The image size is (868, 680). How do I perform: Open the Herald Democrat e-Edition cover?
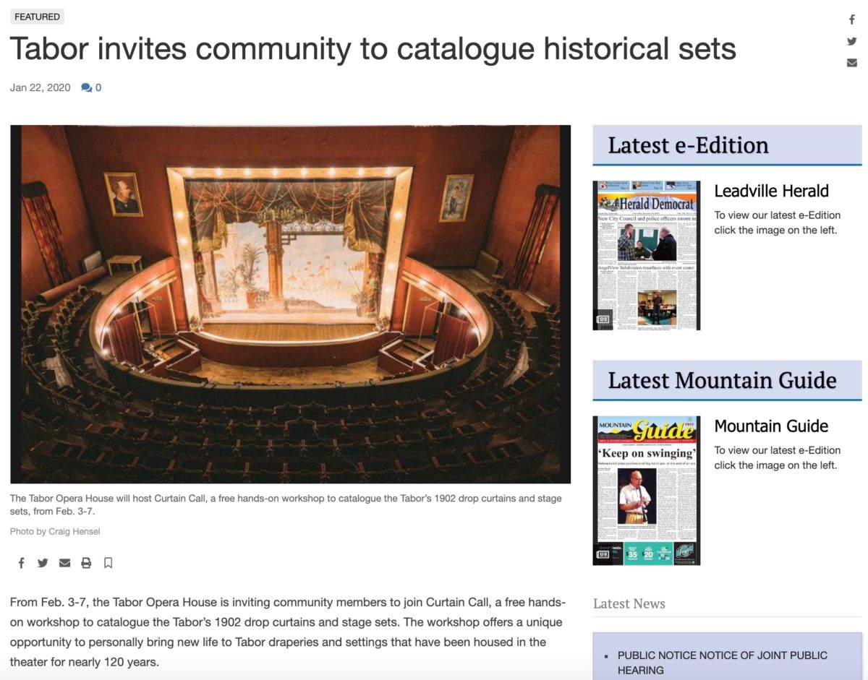(646, 255)
